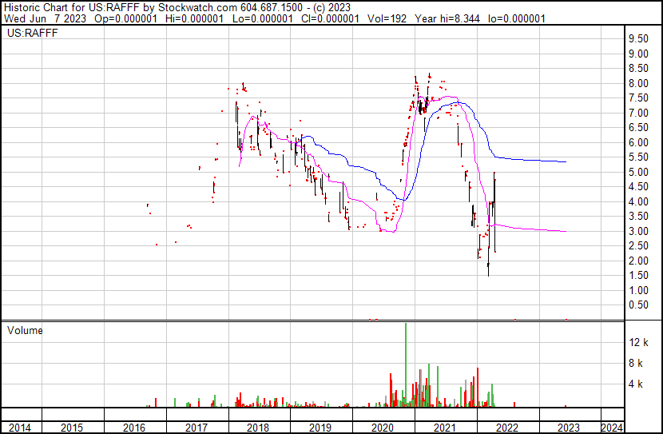
Task: Click the US:RAFFF symbol label inside chart
Action: coord(29,34)
